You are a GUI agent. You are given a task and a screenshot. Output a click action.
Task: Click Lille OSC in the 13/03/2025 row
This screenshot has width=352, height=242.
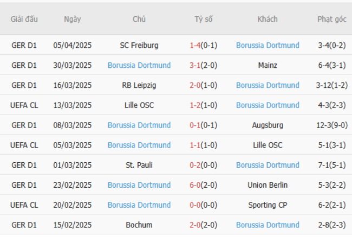(139, 105)
